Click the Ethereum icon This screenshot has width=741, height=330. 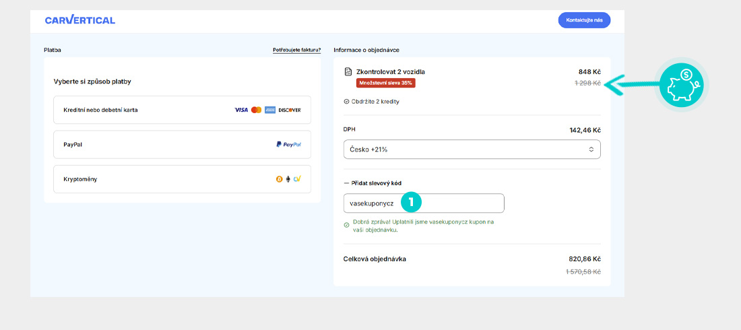(288, 179)
